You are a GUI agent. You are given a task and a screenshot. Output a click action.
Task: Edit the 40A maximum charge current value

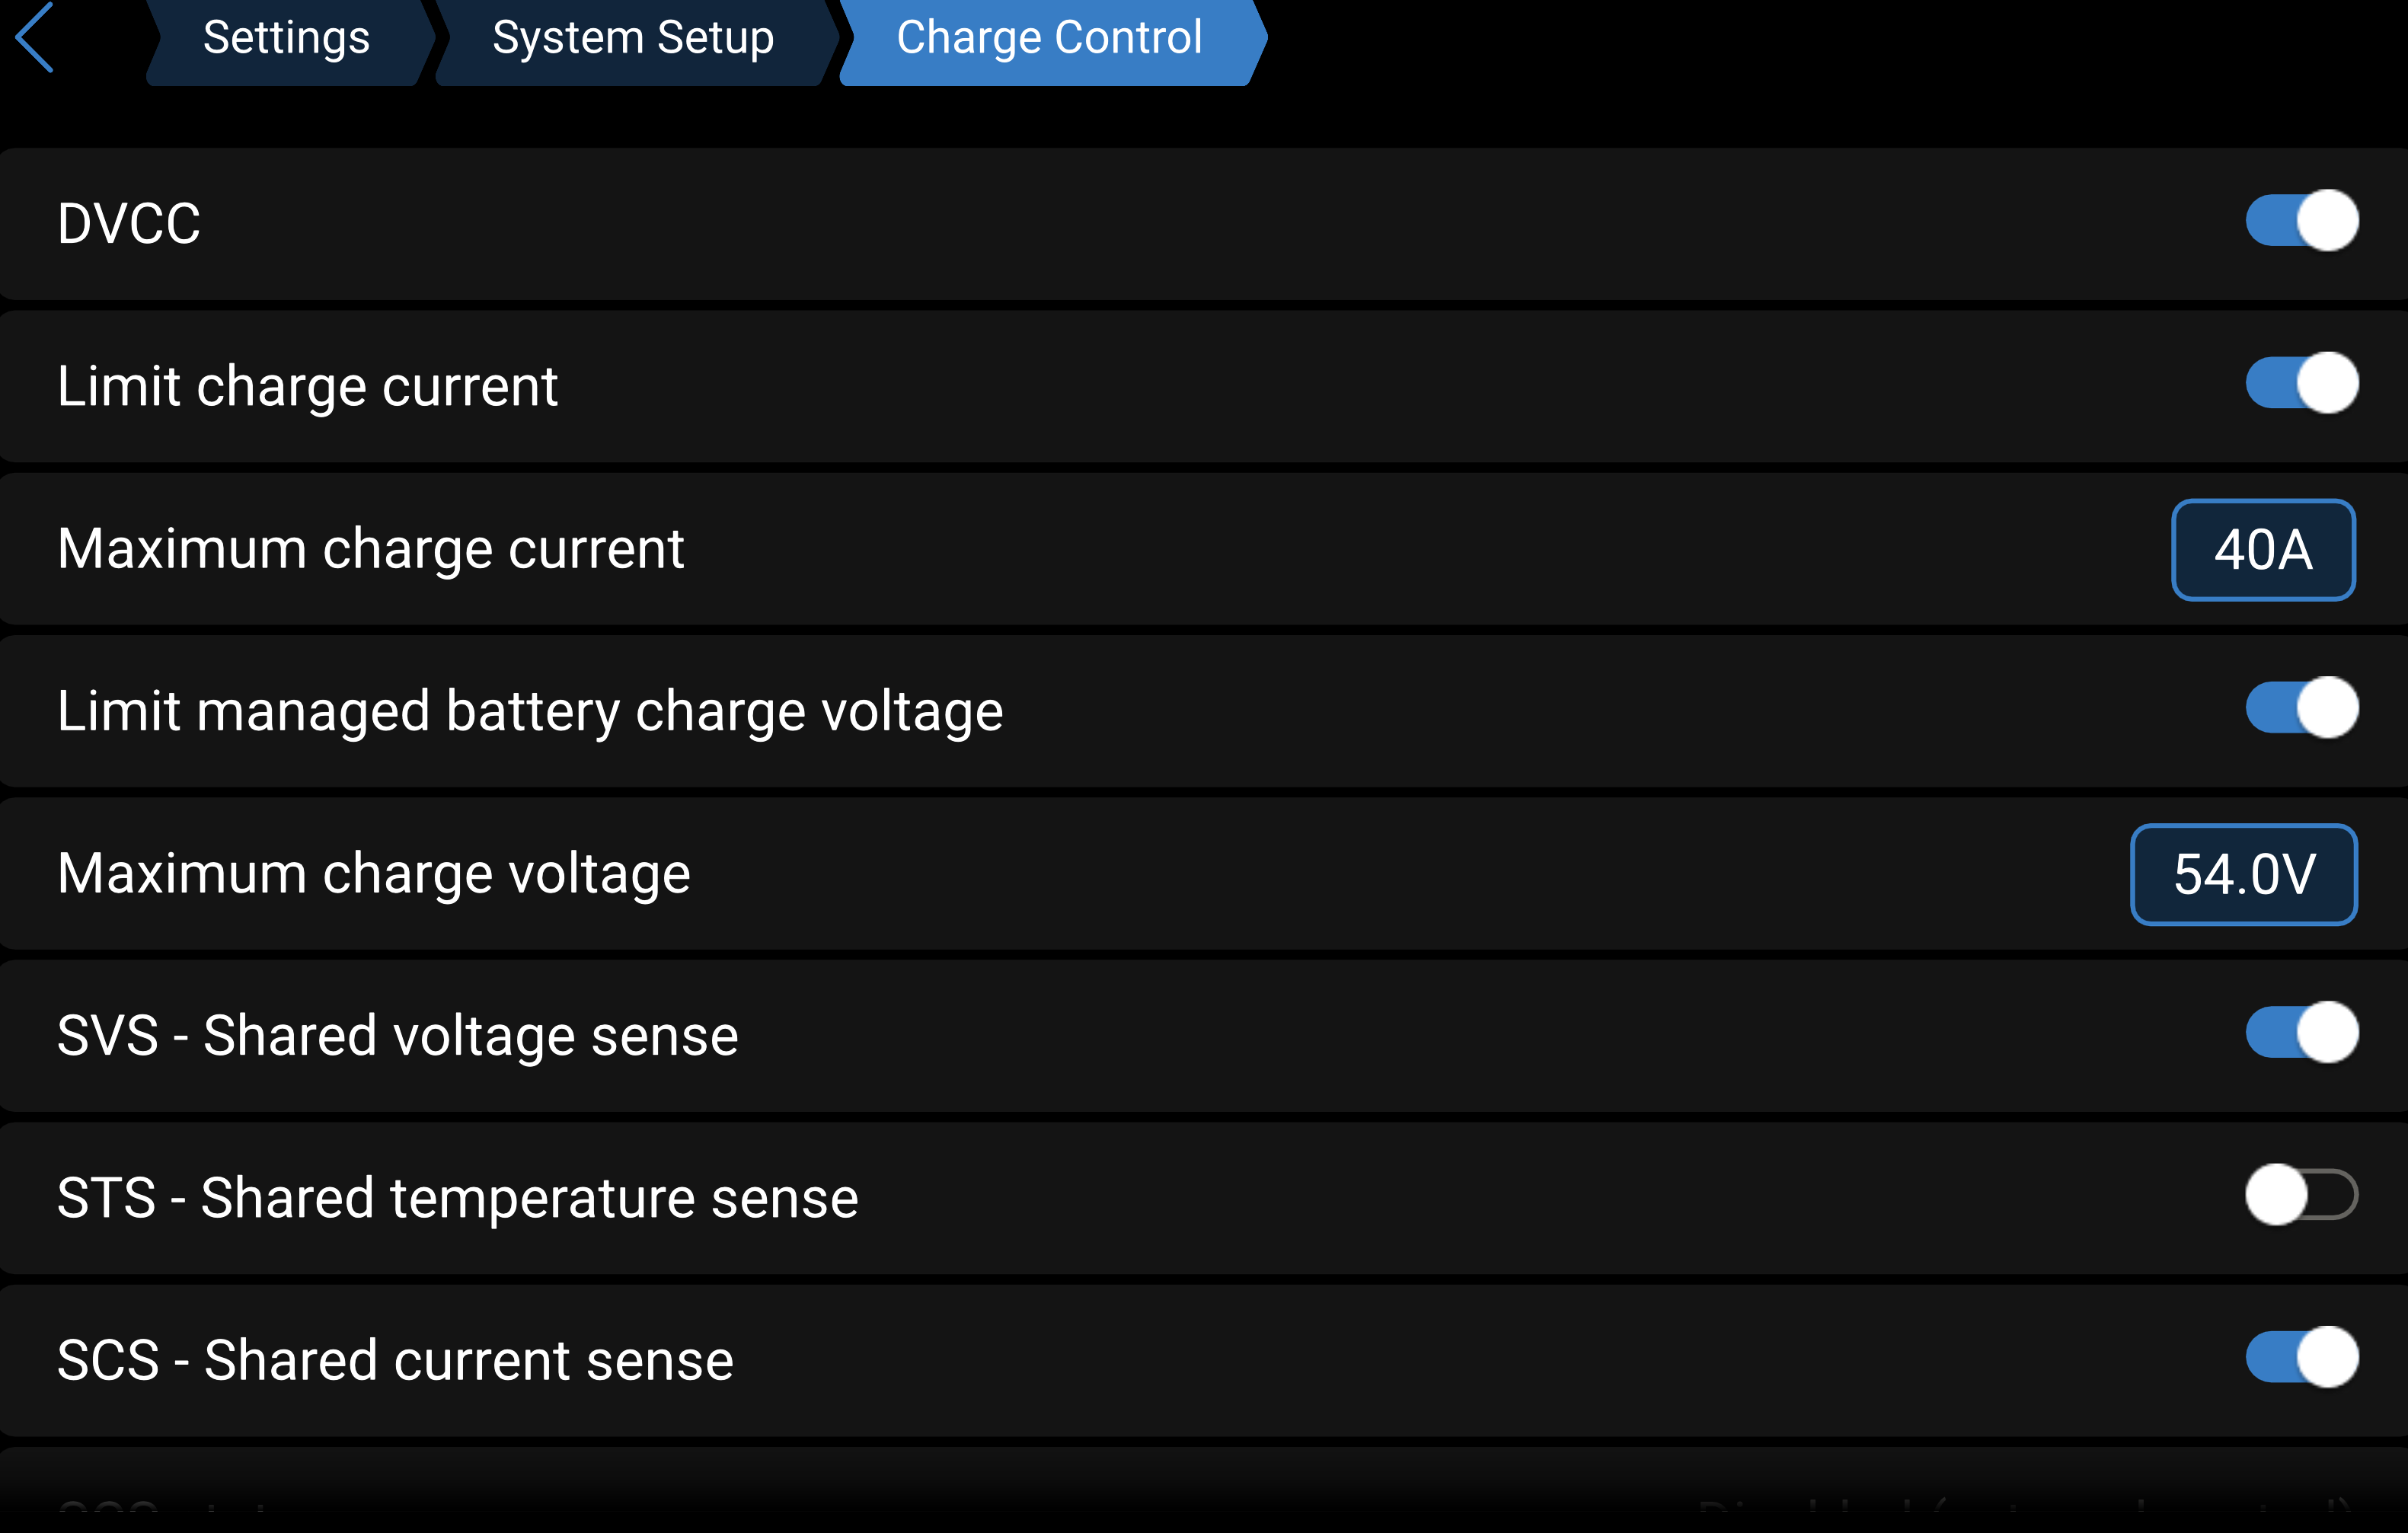2263,550
